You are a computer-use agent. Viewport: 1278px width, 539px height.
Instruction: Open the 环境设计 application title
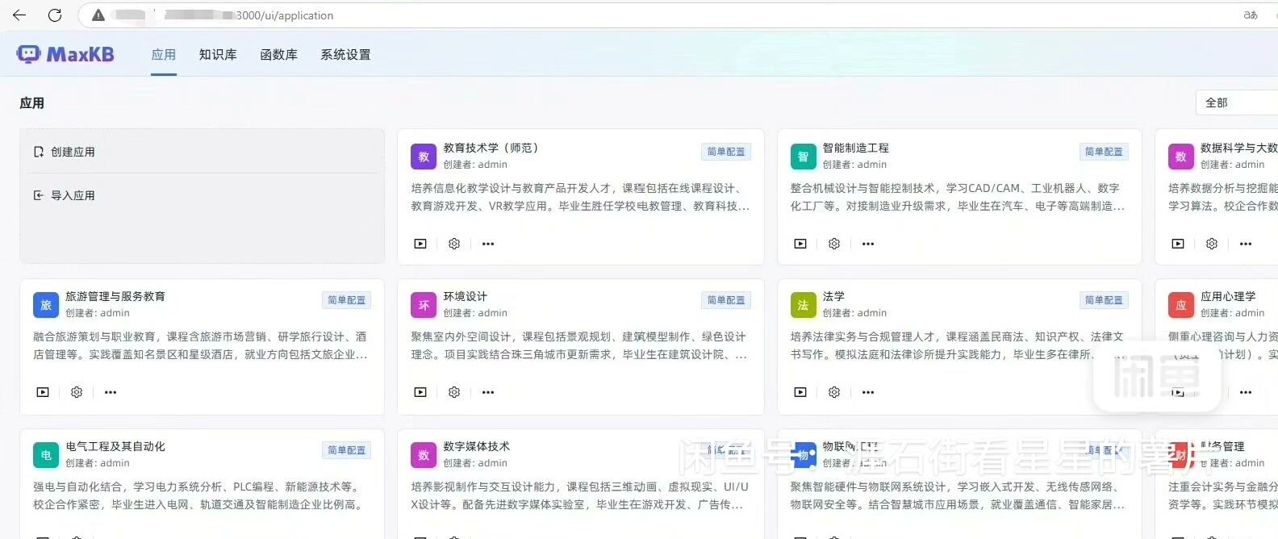[466, 296]
